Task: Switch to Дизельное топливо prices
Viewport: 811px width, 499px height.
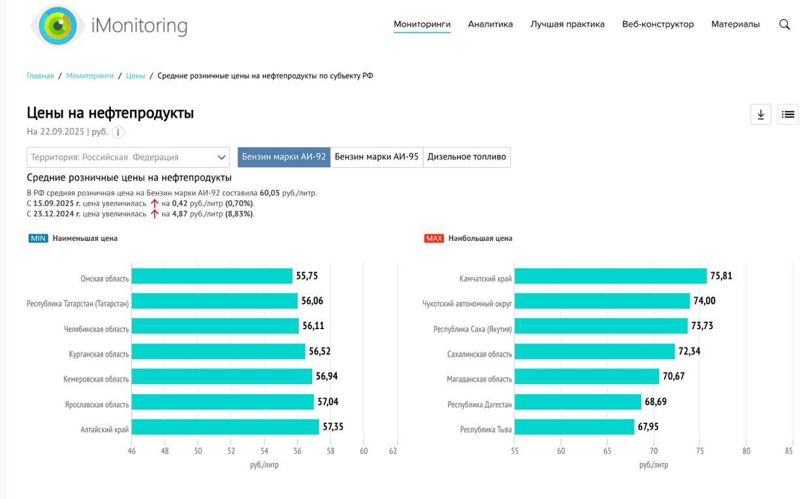Action: [466, 157]
